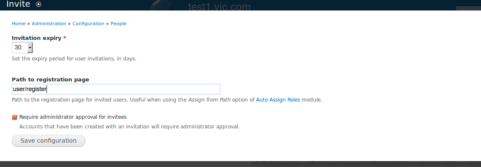Place cursor after user/register text
481x167 pixels.
(x=47, y=89)
